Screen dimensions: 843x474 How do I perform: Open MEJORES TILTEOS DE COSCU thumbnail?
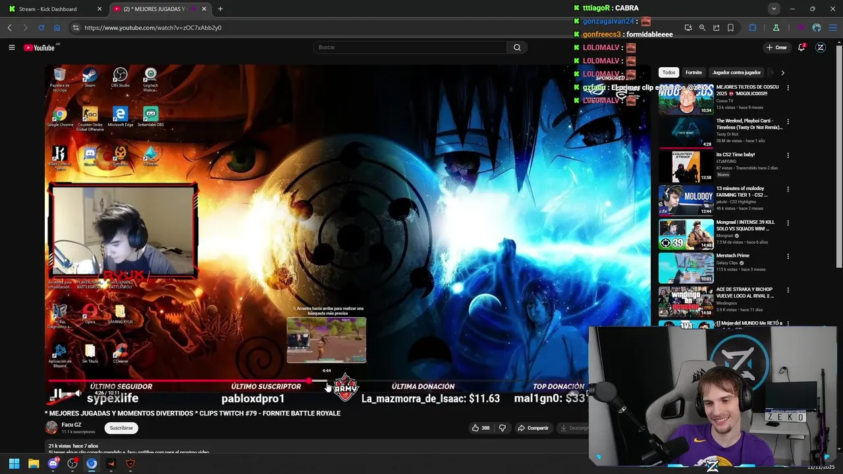pyautogui.click(x=686, y=99)
